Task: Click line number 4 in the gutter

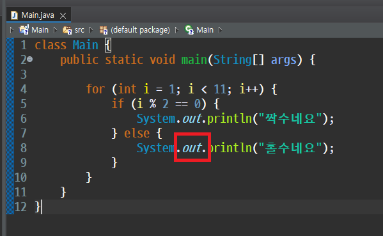Action: [x=24, y=89]
